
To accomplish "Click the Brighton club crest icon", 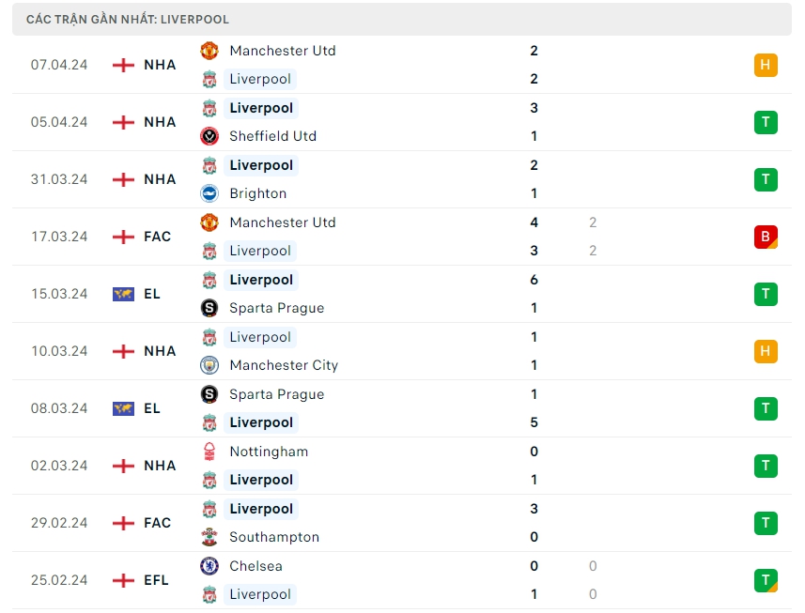I will pyautogui.click(x=209, y=193).
